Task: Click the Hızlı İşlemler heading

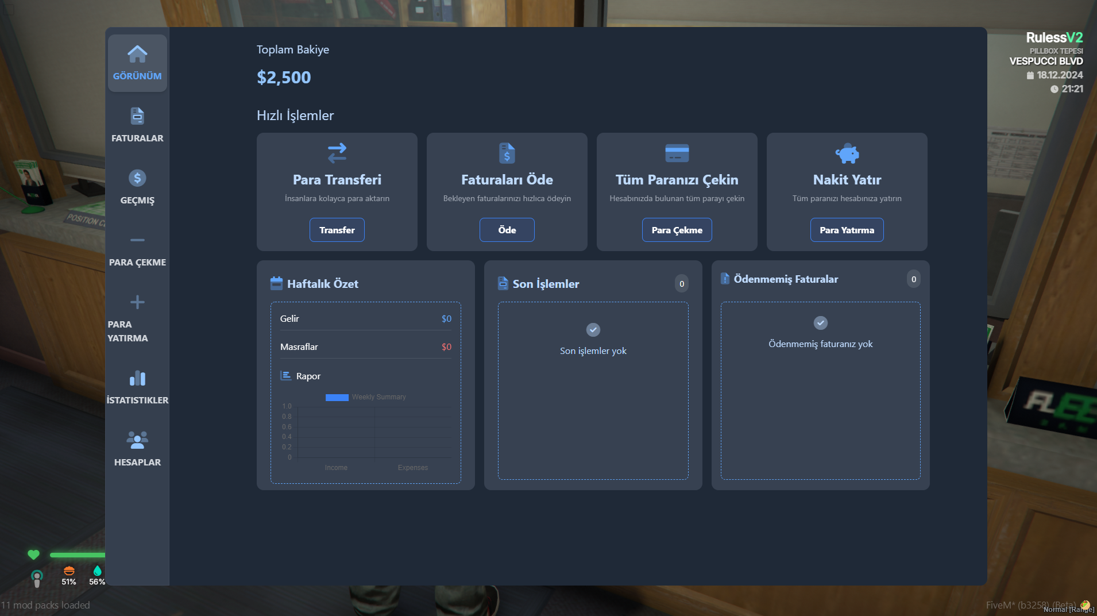Action: tap(295, 115)
